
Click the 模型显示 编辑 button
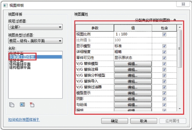(x=133, y=93)
